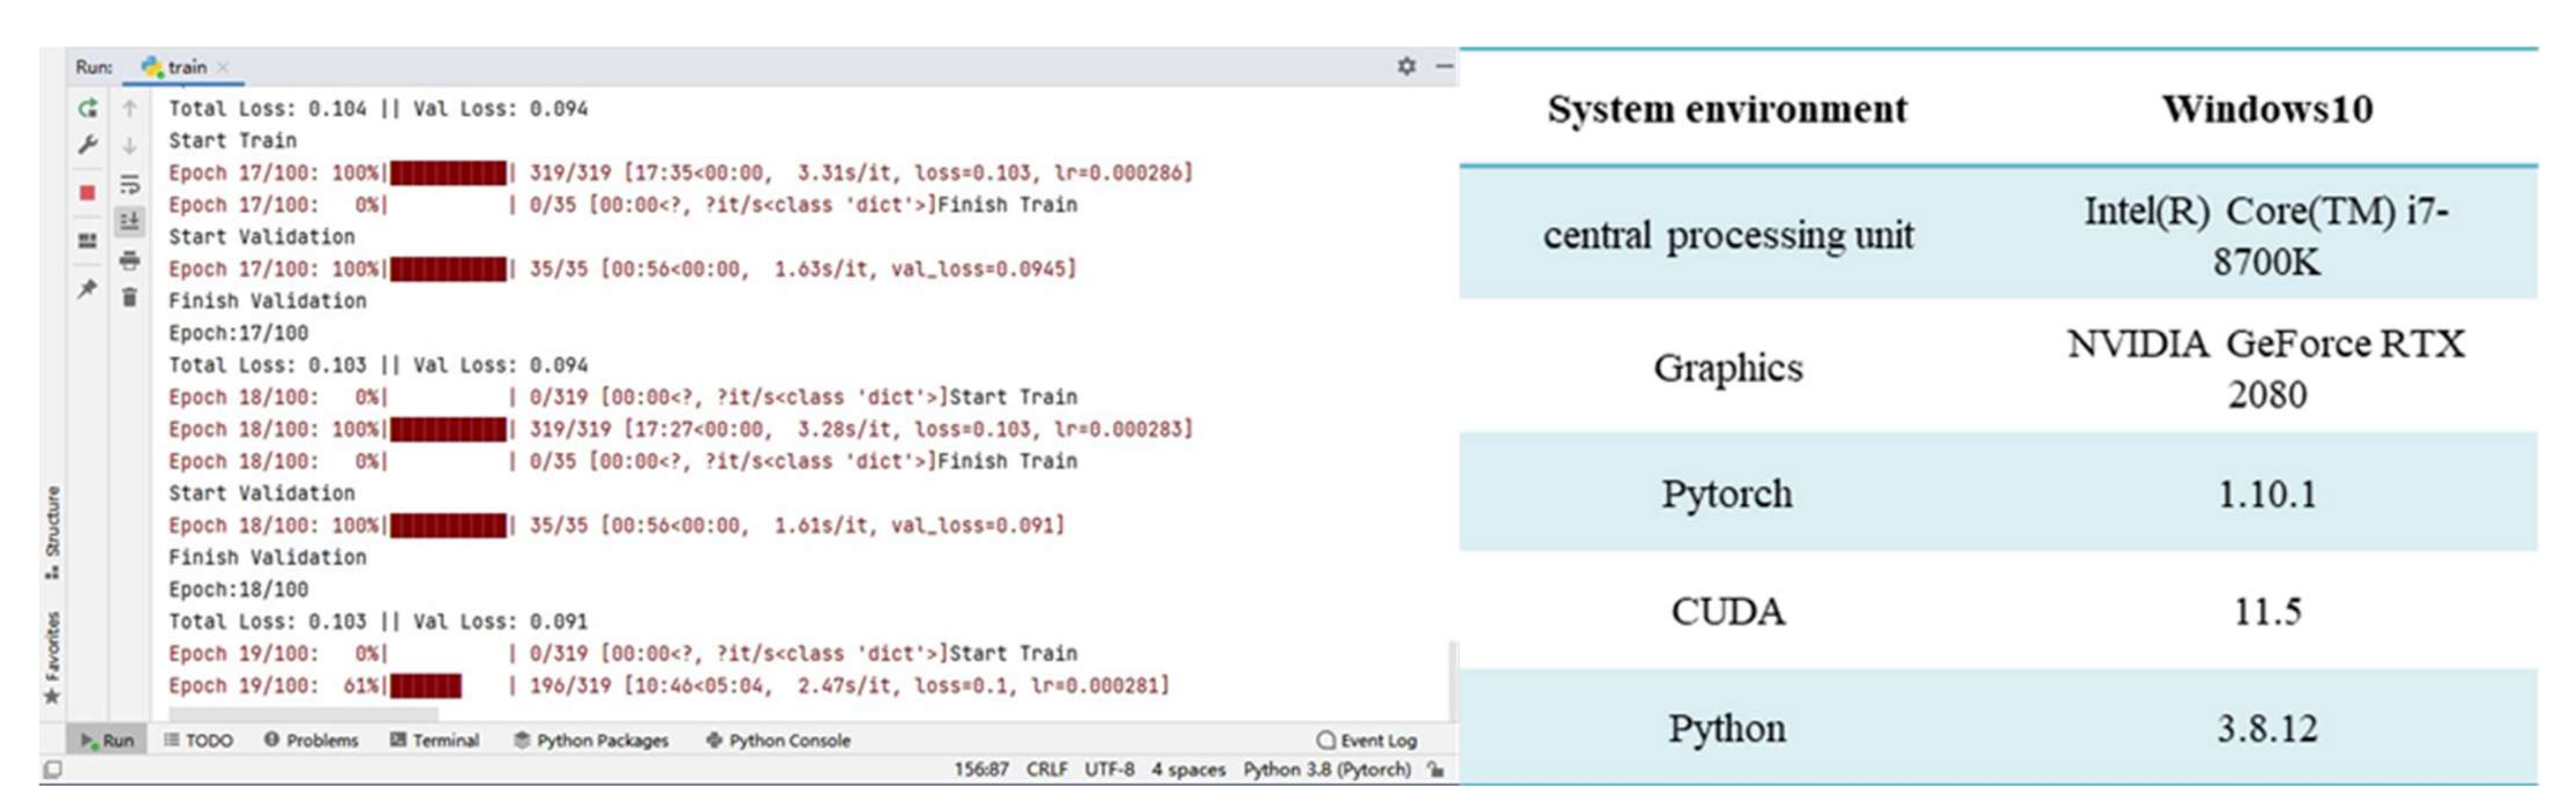
Task: Open the Python Console tab
Action: (x=778, y=740)
